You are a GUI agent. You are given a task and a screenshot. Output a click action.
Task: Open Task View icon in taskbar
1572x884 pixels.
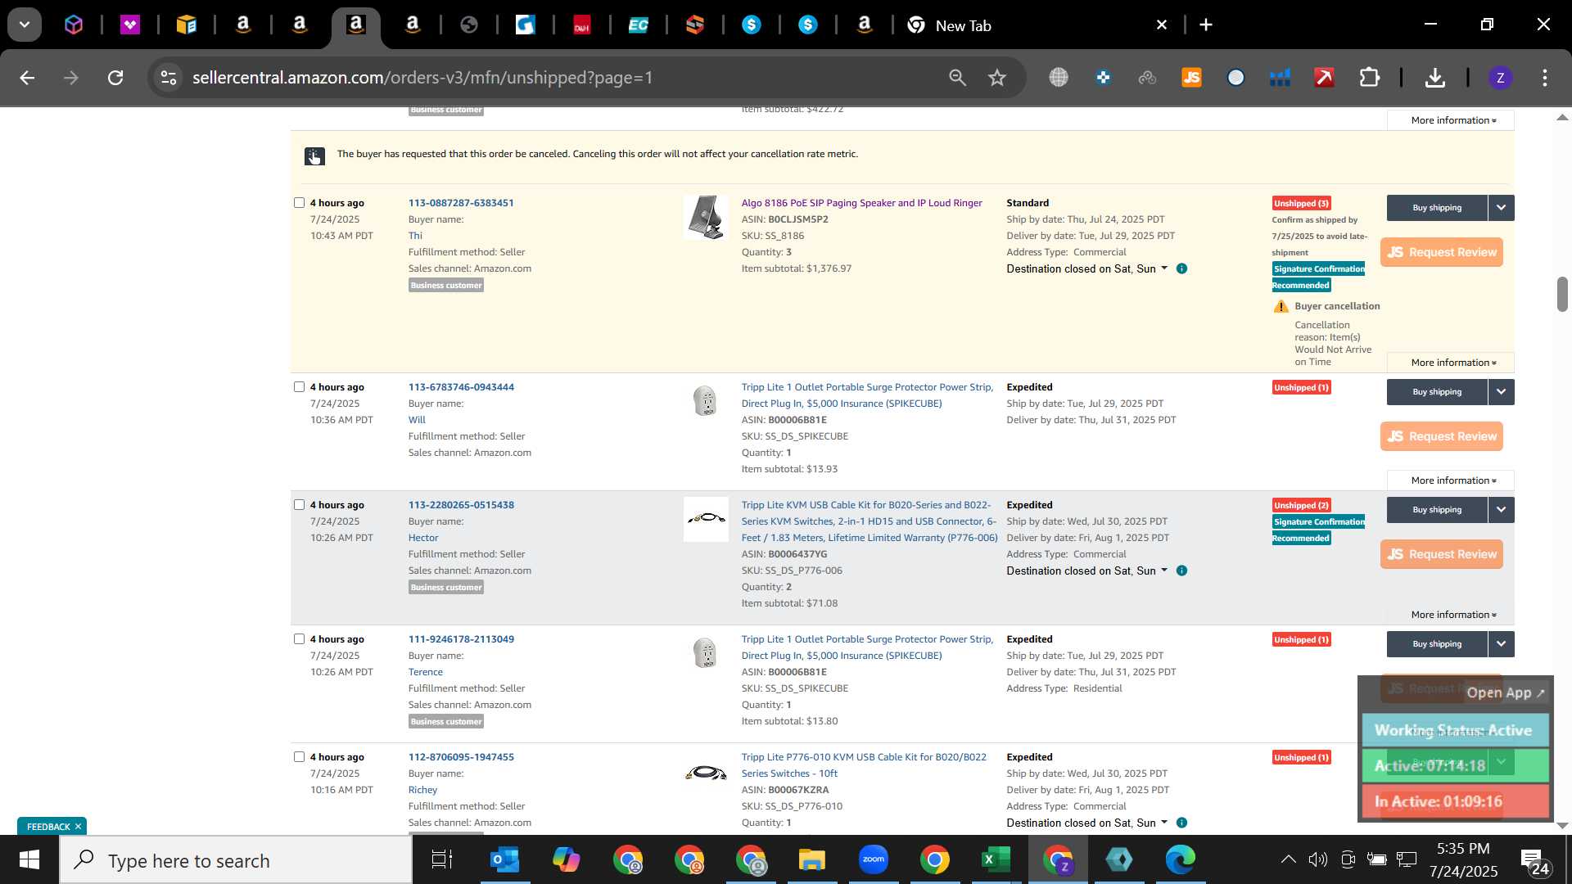(x=442, y=860)
